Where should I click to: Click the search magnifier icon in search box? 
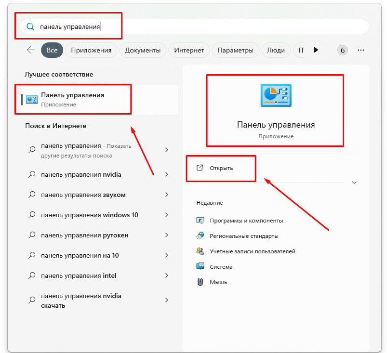30,26
